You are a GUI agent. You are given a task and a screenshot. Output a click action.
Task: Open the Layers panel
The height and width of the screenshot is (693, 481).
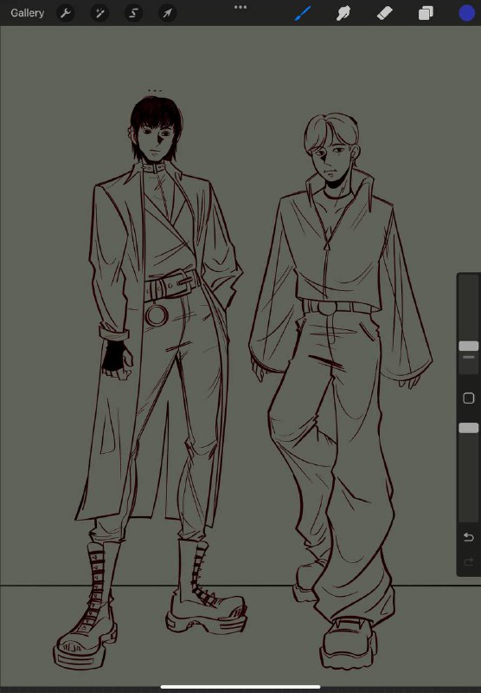[426, 13]
